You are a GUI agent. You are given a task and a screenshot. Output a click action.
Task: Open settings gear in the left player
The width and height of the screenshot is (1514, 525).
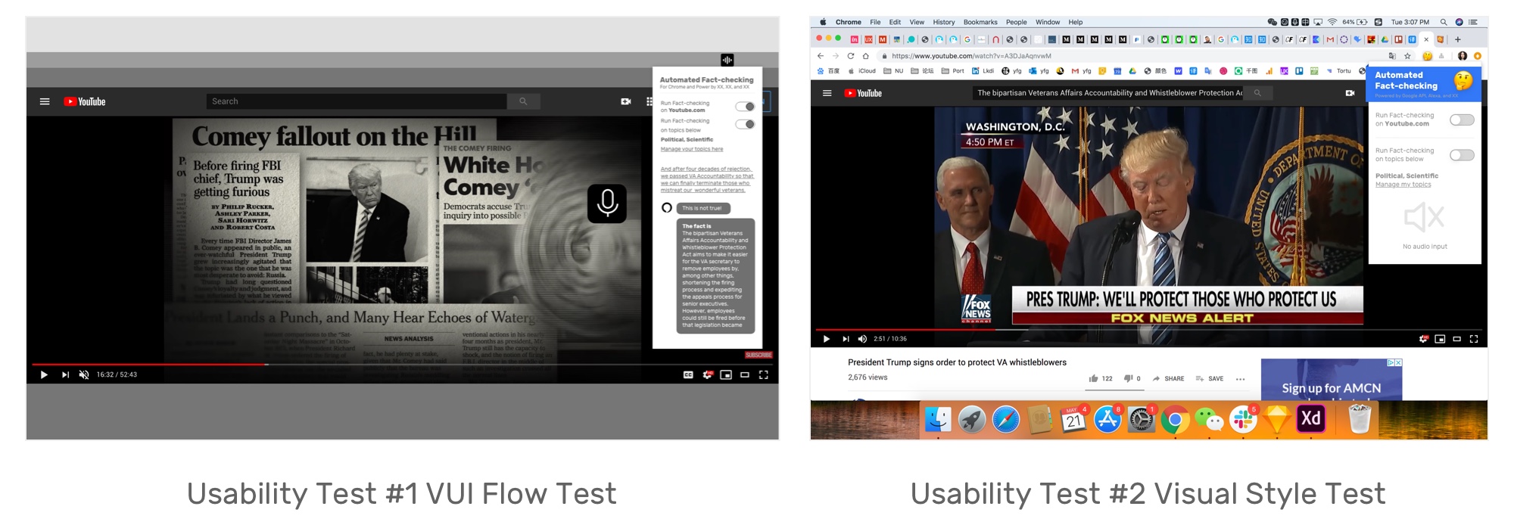coord(708,374)
